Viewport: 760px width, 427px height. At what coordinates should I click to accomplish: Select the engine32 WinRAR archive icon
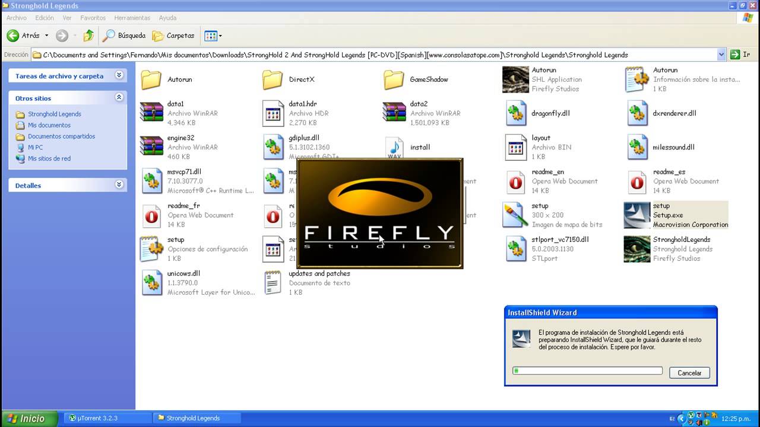click(x=151, y=146)
